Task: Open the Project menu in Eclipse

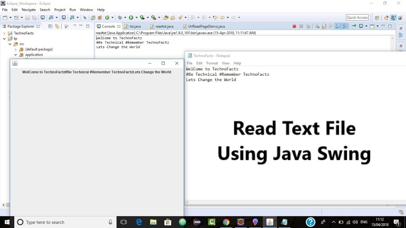Action: pos(60,10)
